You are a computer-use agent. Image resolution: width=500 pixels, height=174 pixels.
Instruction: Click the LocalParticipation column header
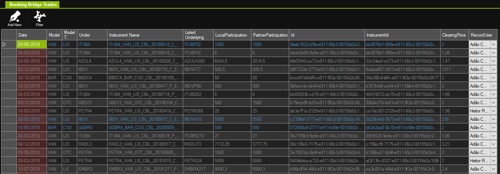232,35
